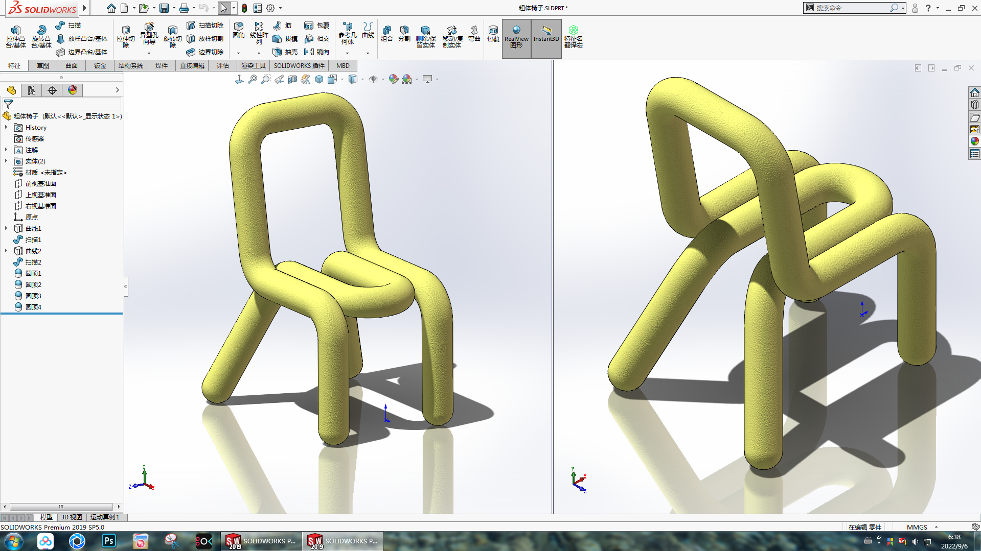Click the 抽壳 shell tool

pyautogui.click(x=285, y=52)
